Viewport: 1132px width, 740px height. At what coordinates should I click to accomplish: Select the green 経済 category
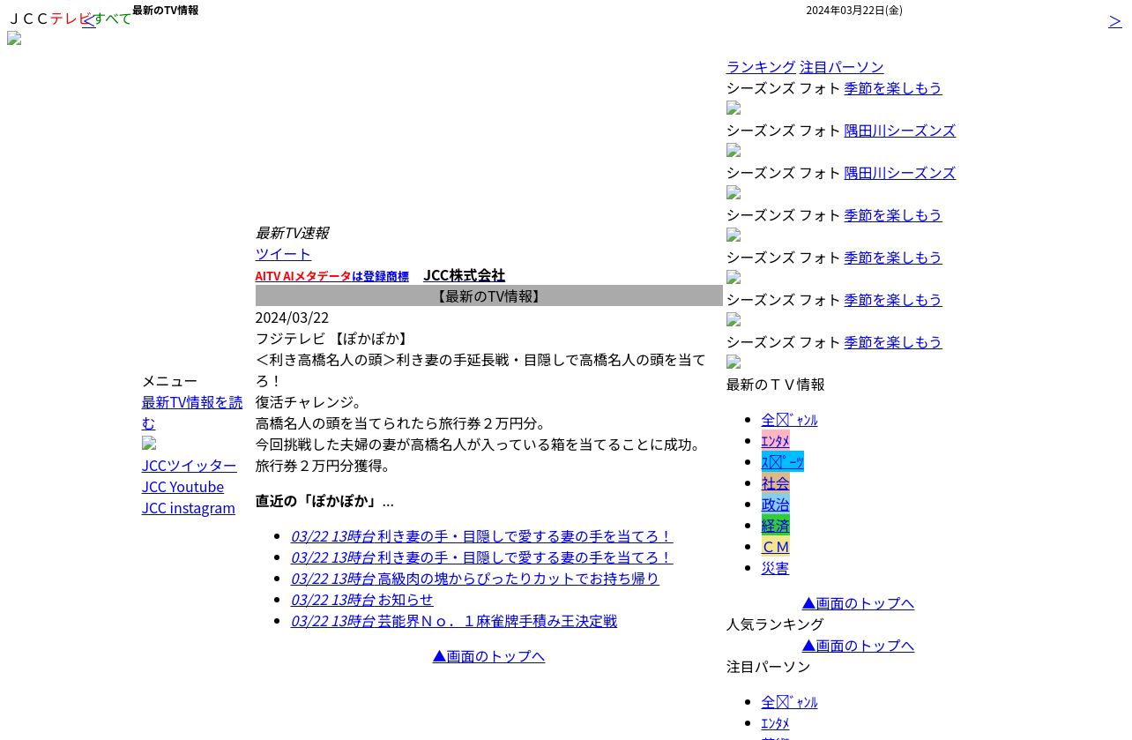pyautogui.click(x=775, y=526)
